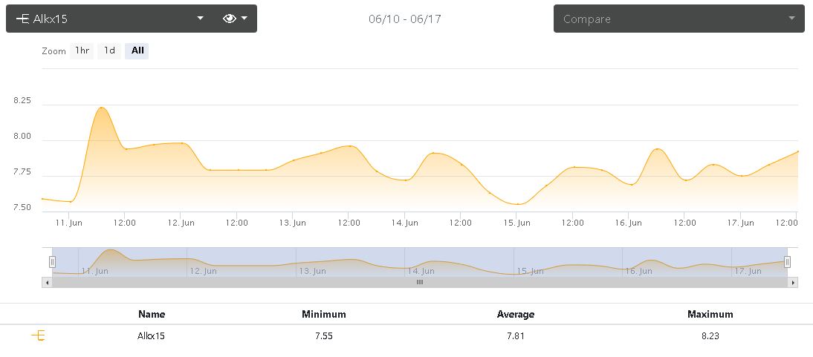813x357 pixels.
Task: Click the Compare dropdown arrow
Action: [x=791, y=18]
